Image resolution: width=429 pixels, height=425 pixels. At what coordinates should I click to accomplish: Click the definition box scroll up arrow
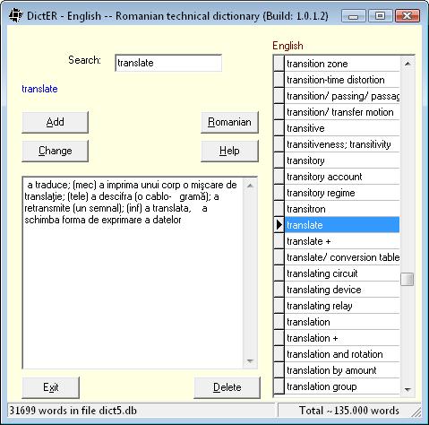(250, 186)
